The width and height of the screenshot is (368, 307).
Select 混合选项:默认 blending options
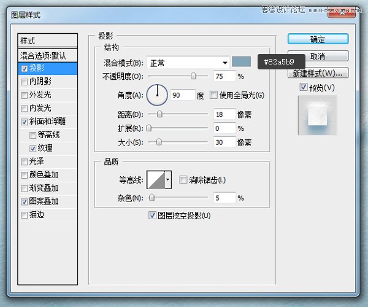(48, 56)
